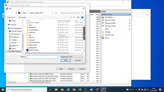Screen dimensions: 164x92
Task: Click the Nome filename input field
Action: 42,57
